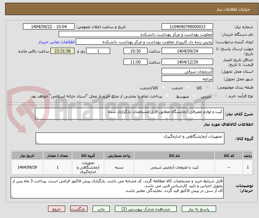Open مشاهده مدارک پیوستی (2) attachments
Screen dimensions: 259x218
point(146,209)
